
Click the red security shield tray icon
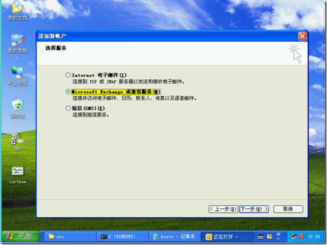(301, 236)
